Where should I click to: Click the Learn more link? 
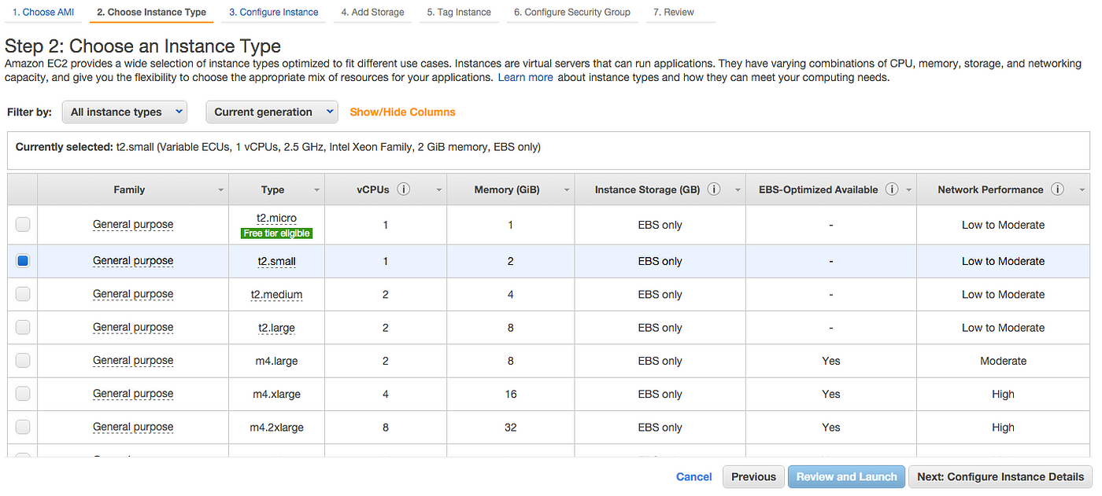[x=525, y=78]
